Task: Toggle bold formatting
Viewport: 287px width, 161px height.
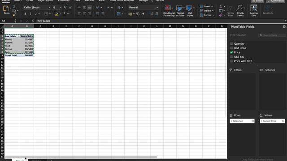Action: [25, 14]
